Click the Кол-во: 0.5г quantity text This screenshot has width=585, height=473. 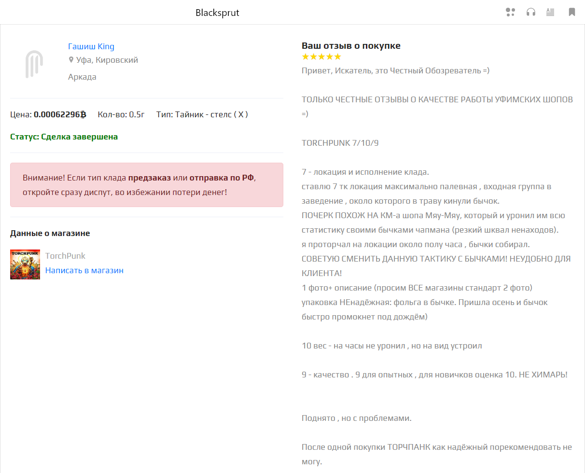pos(121,114)
